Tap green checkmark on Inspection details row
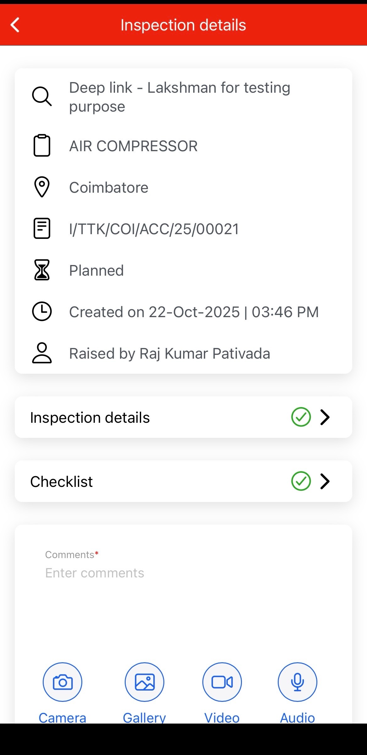This screenshot has width=367, height=755. [301, 417]
